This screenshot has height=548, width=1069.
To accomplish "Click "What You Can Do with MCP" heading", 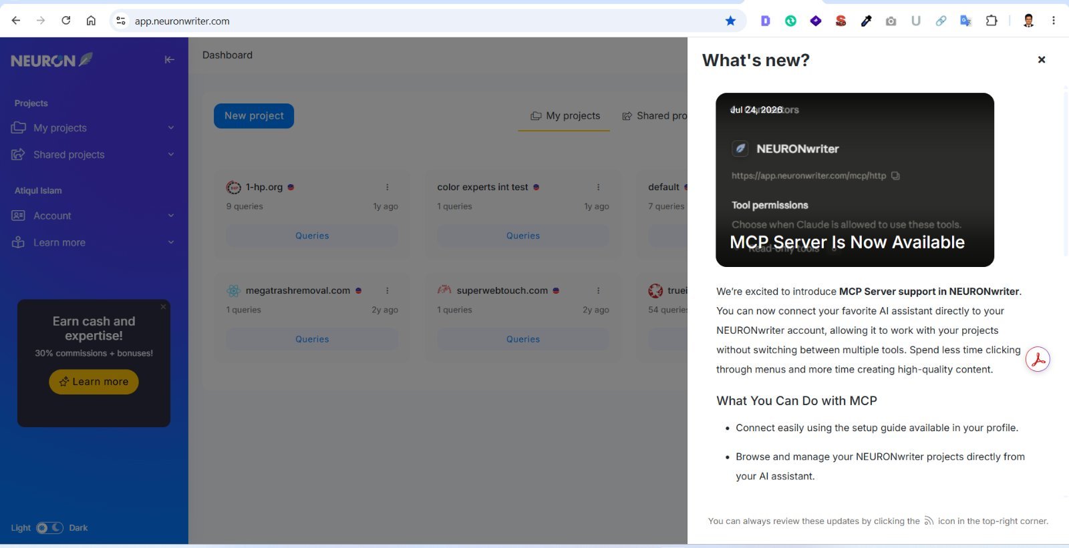I will [x=796, y=400].
